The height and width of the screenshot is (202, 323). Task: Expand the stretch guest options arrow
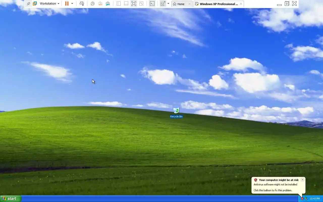(x=168, y=4)
